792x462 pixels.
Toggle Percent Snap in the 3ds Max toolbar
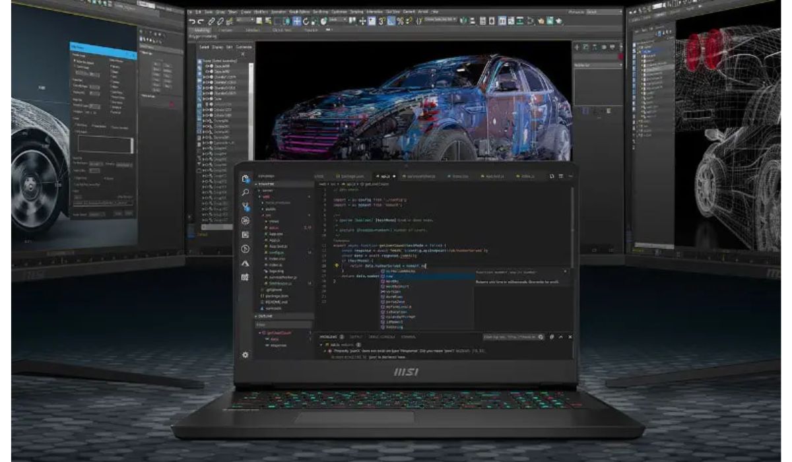coord(400,21)
